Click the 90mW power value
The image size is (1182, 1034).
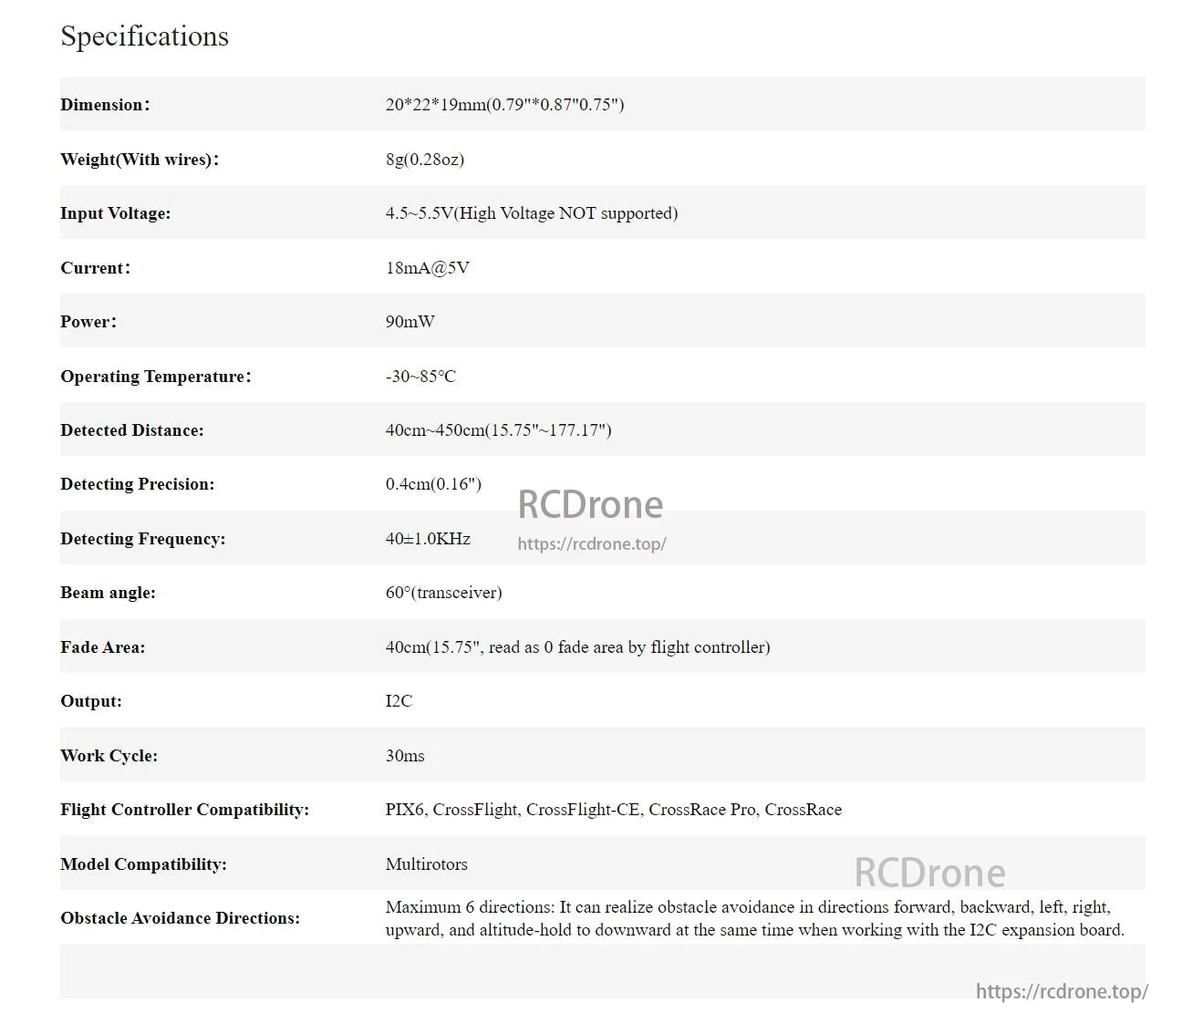pyautogui.click(x=410, y=322)
